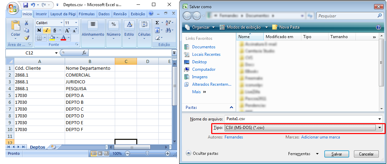The image size is (387, 164).
Task: Open the Tipo CSV (MS-DOS) dropdown
Action: pyautogui.click(x=380, y=128)
